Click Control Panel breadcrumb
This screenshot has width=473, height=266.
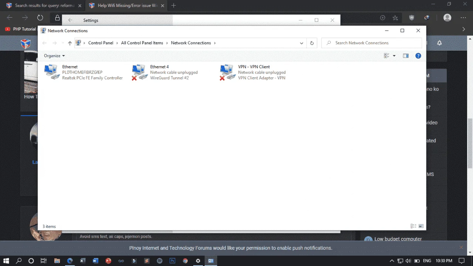101,43
